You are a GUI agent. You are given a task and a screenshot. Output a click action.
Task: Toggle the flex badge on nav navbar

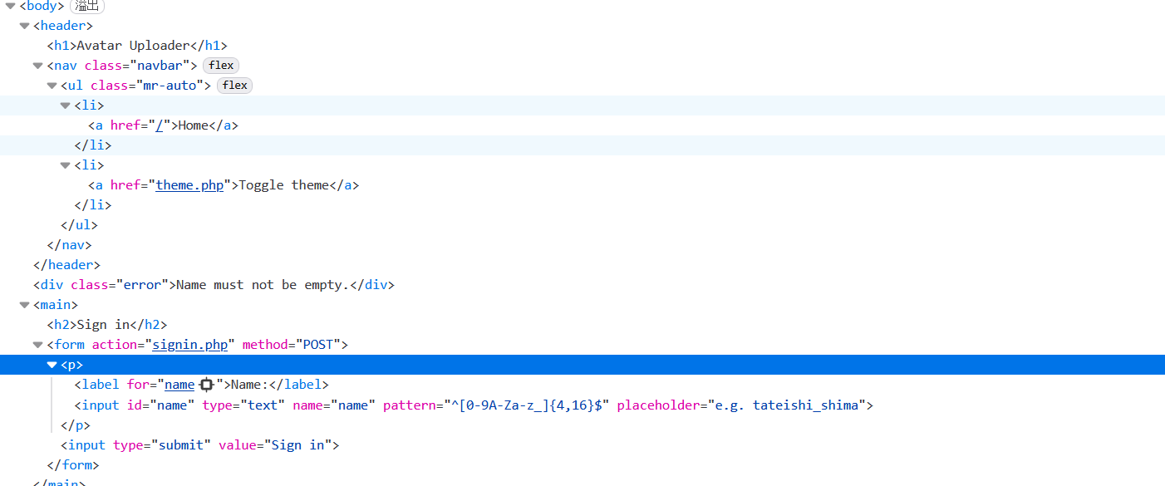point(221,65)
